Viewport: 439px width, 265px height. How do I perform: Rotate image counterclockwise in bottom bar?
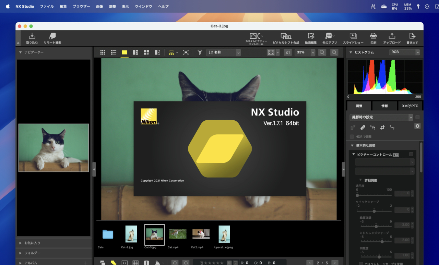coord(175,263)
